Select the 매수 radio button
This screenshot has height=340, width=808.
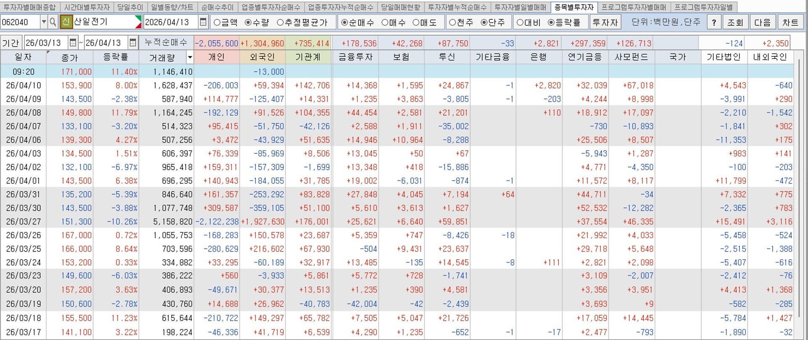(x=385, y=22)
